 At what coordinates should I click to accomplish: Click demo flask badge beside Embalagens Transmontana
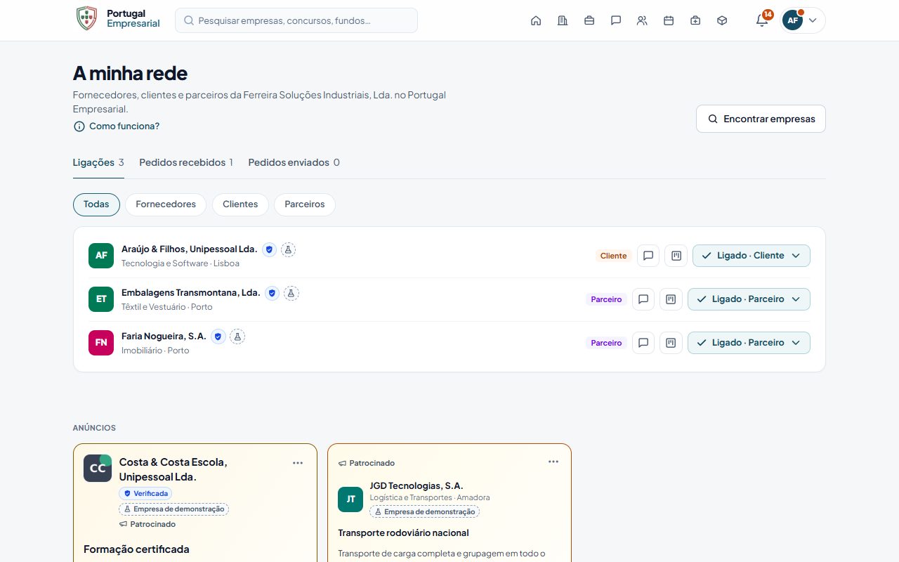point(291,293)
